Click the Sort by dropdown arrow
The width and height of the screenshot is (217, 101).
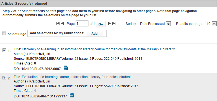168,24
